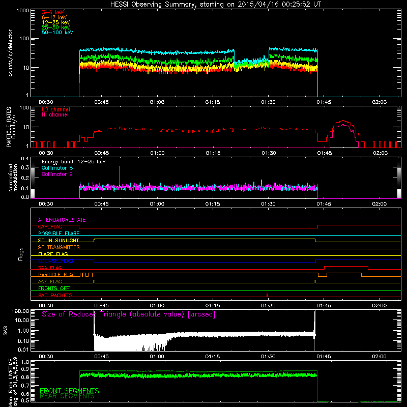407x407 pixels.
Task: Click the 'Size of Reduced Triangle' plot caption
Action: coord(129,314)
